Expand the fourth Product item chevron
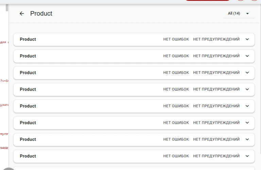The height and width of the screenshot is (170, 261). pos(247,89)
